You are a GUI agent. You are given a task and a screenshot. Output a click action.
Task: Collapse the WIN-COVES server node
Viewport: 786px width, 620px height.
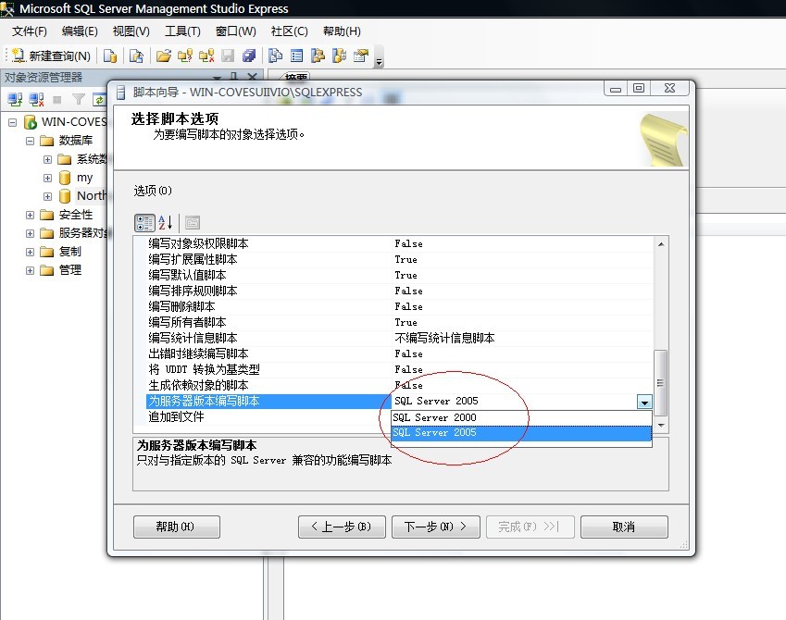13,122
